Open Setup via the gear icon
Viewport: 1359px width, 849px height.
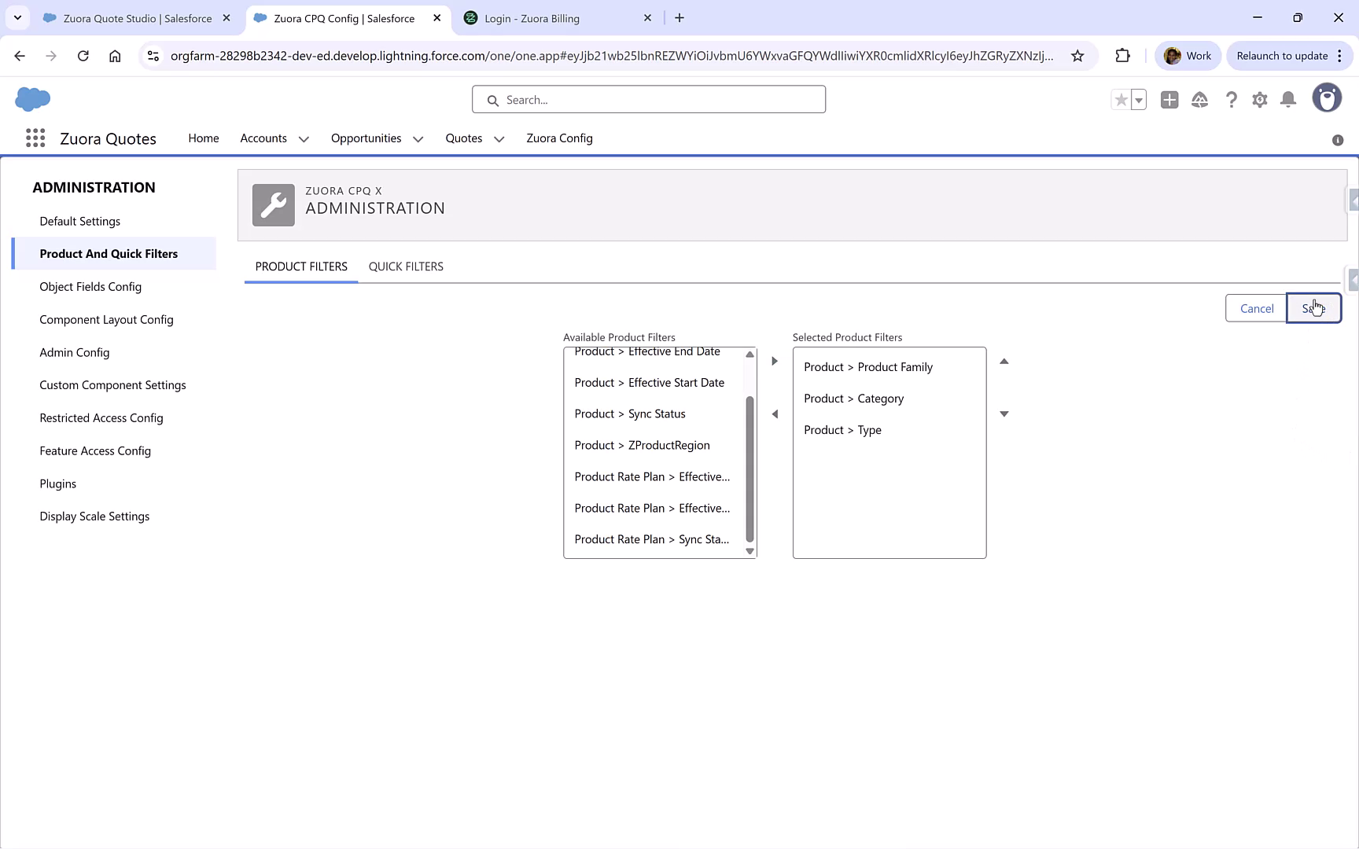coord(1259,100)
